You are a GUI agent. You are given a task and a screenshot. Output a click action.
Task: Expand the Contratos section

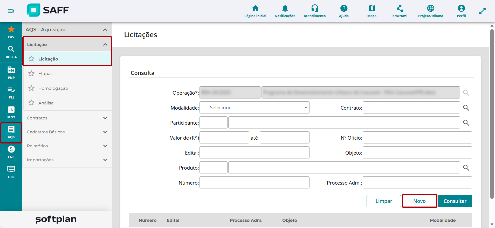click(67, 118)
